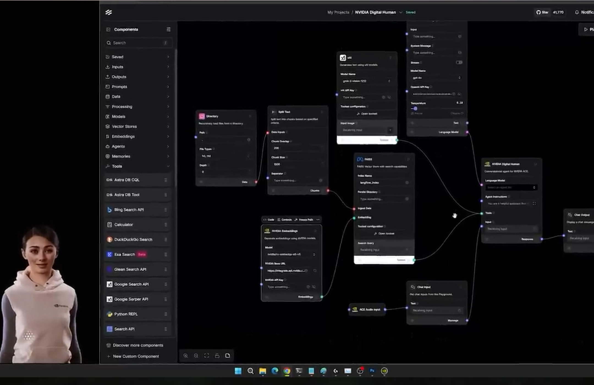Open project name dropdown arrow
Viewport: 594px width, 385px height.
[x=401, y=12]
